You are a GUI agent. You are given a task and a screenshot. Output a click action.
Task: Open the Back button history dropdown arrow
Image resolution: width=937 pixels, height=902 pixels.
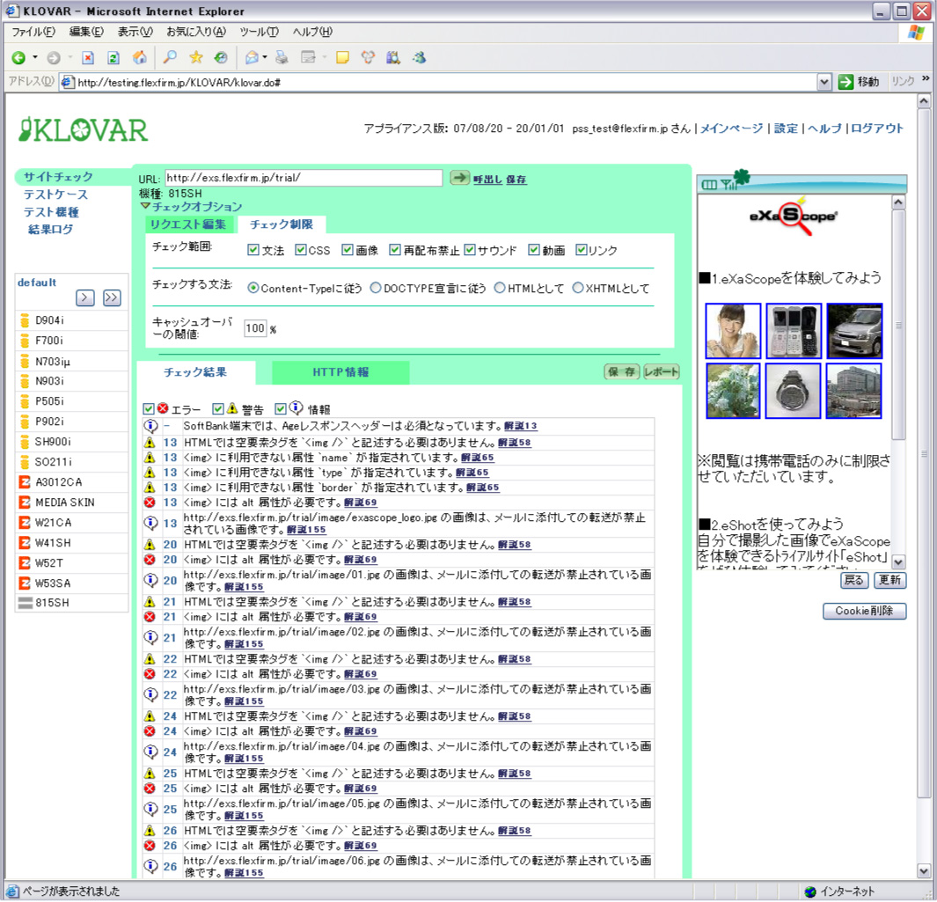point(35,58)
